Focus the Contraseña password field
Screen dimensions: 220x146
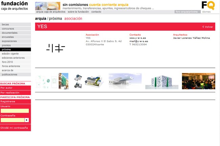click(13, 120)
